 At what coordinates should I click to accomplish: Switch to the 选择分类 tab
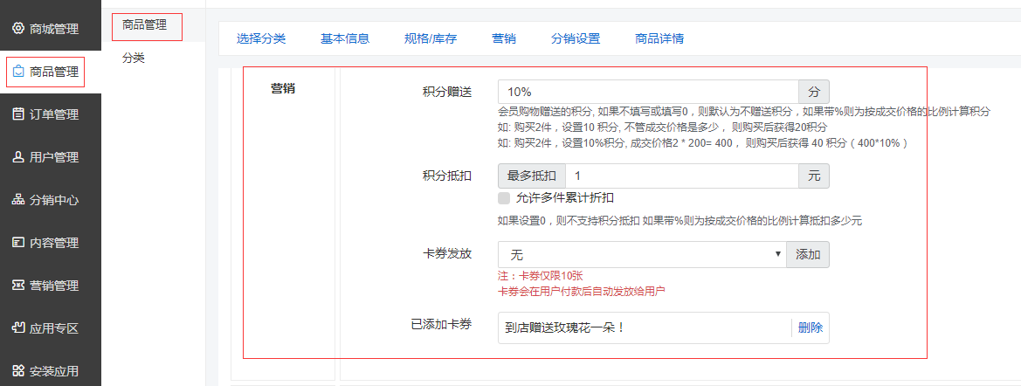(x=261, y=38)
